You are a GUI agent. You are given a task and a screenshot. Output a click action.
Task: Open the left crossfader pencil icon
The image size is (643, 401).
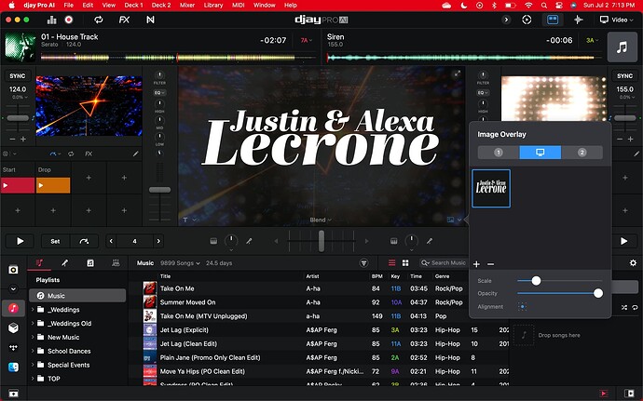pyautogui.click(x=249, y=241)
